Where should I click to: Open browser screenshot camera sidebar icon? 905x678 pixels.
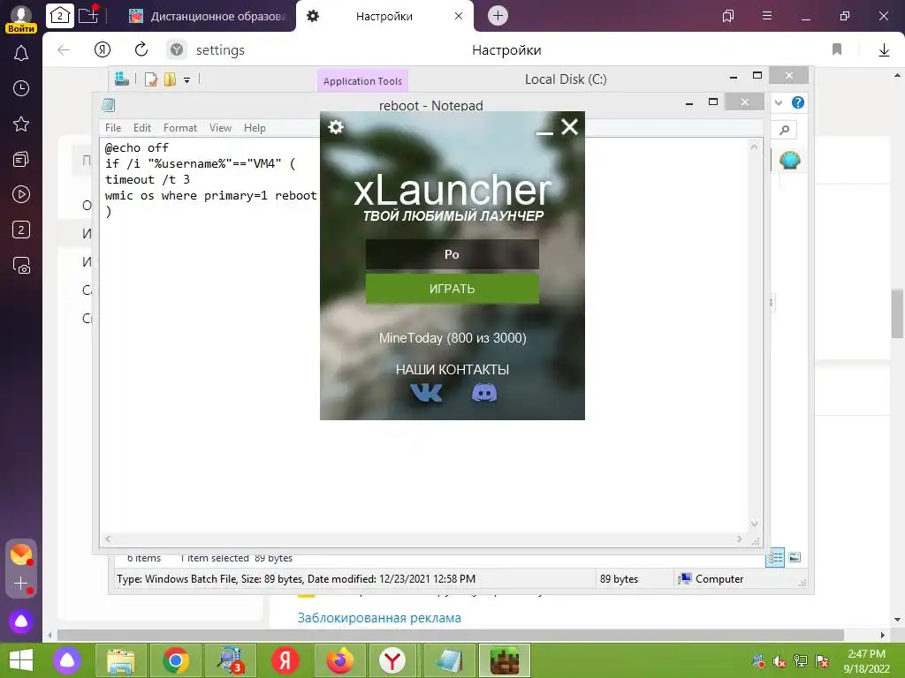21,265
